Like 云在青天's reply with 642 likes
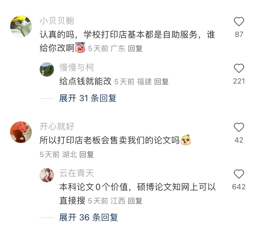 click(239, 174)
